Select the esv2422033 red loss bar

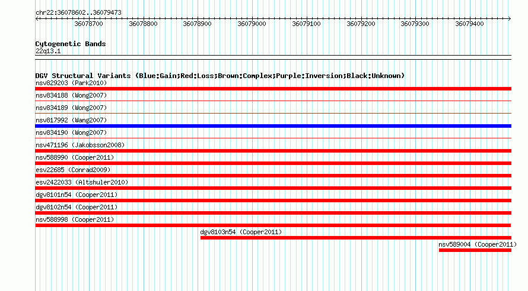273,188
